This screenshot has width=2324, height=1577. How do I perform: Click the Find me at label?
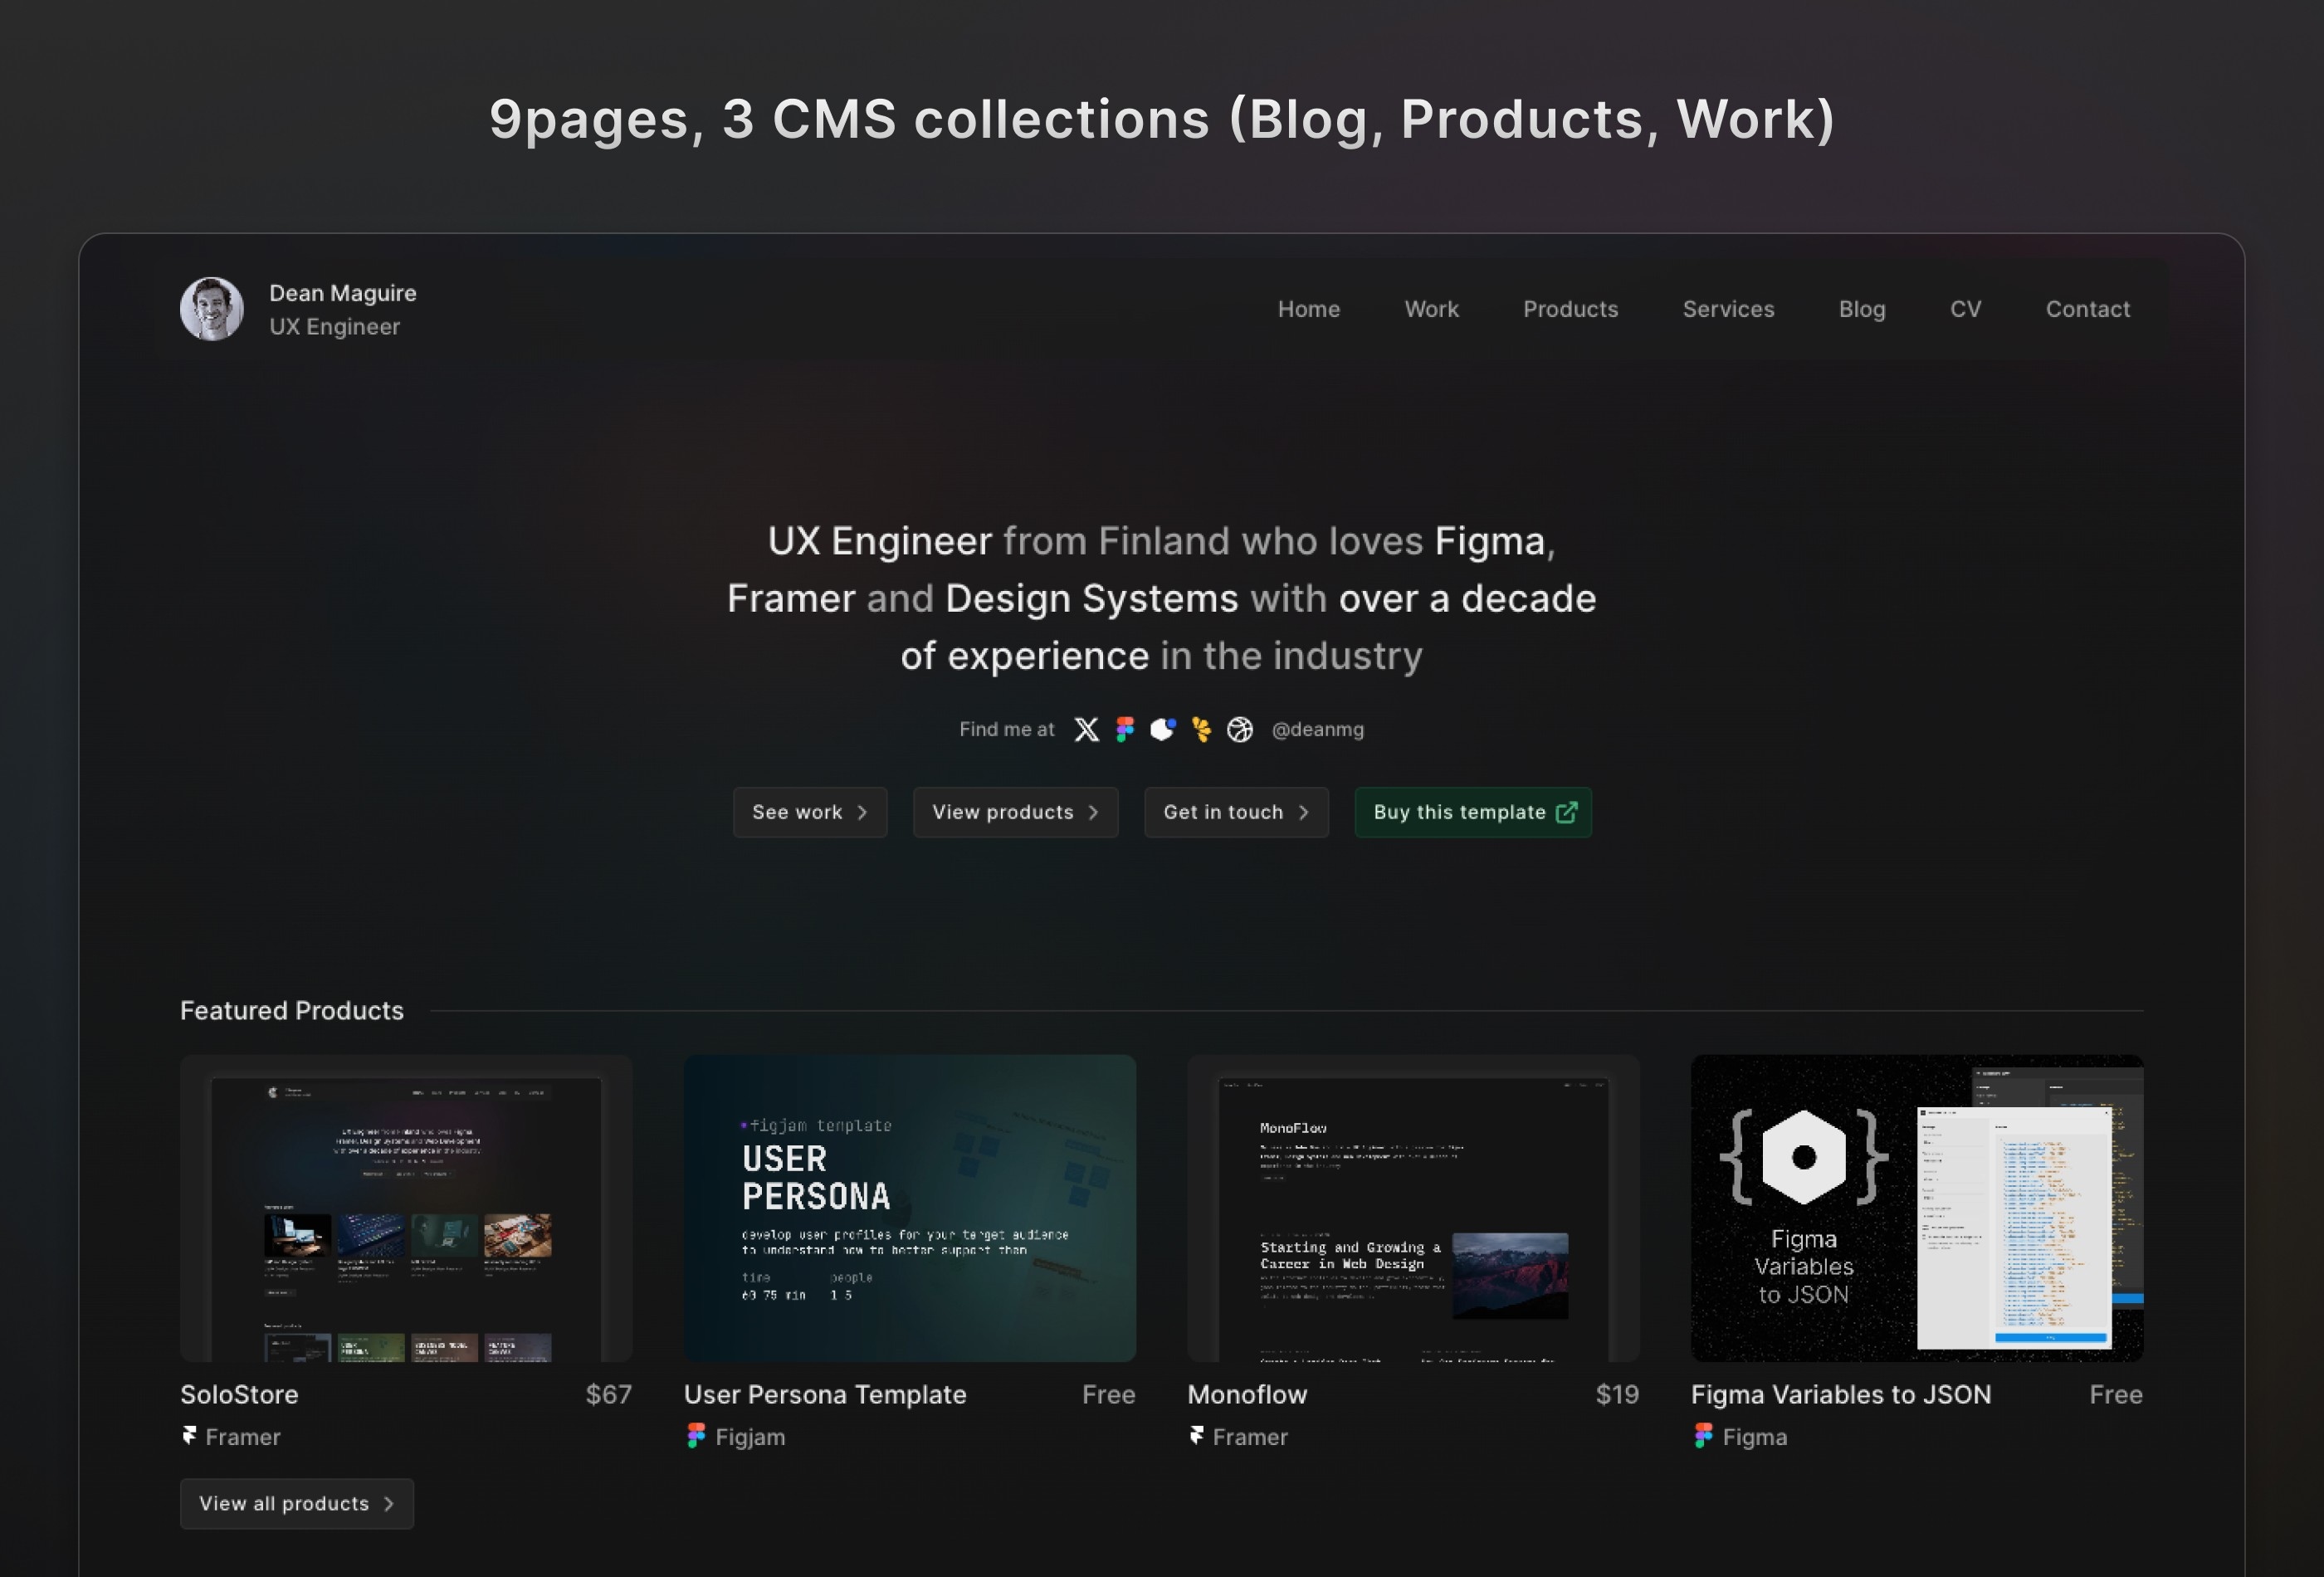[x=1007, y=730]
